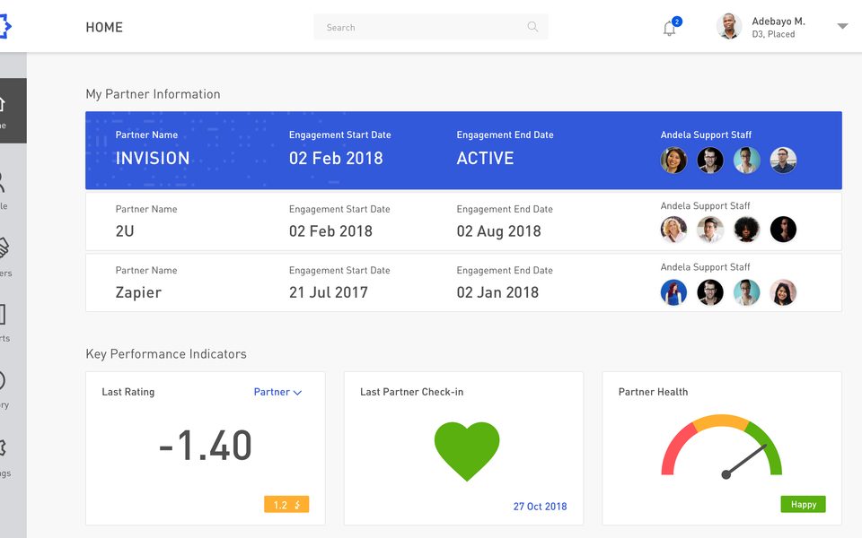Open the Partners handshake sidebar item

[4, 256]
